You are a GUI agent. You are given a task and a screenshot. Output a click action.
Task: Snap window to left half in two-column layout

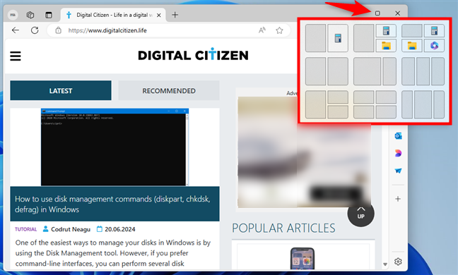(315, 71)
